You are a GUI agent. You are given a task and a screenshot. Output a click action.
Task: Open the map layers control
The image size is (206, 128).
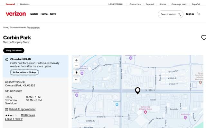coord(77,73)
